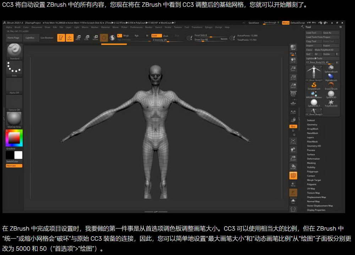The width and height of the screenshot is (355, 255).
Task: Open the Document menu
Action: pyautogui.click(x=37, y=27)
